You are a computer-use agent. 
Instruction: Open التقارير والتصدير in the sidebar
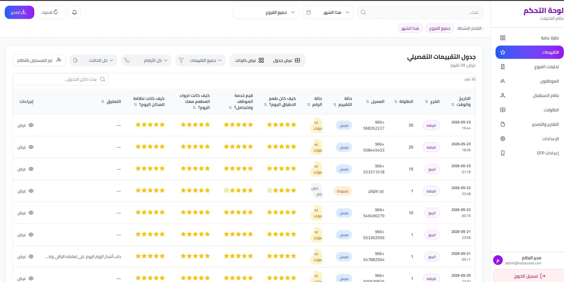pos(529,124)
